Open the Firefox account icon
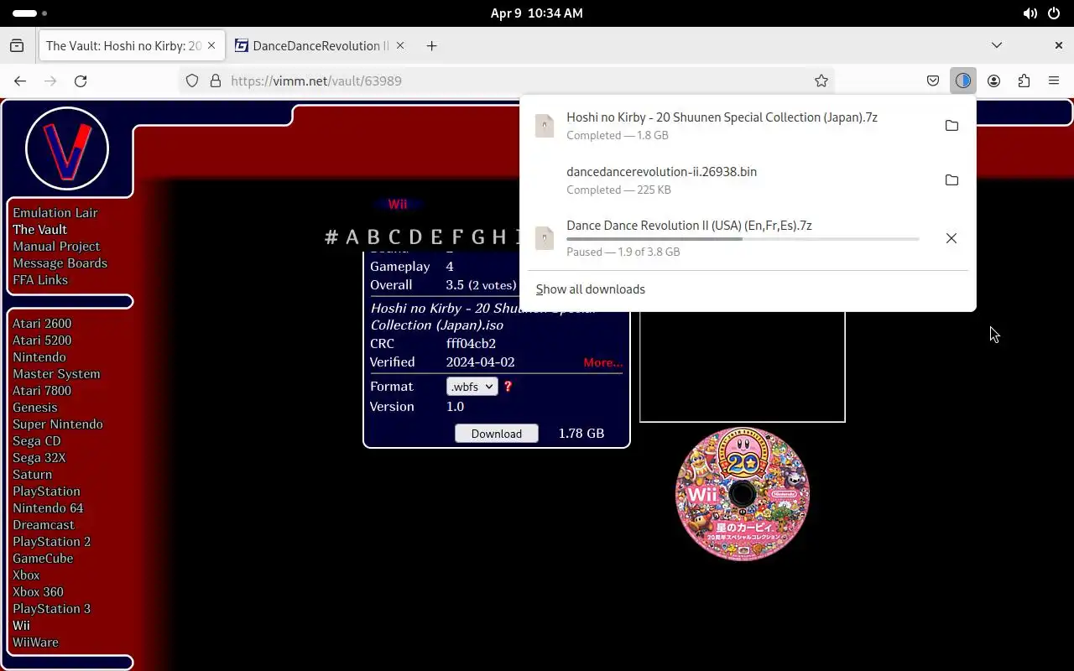This screenshot has height=671, width=1074. click(993, 81)
